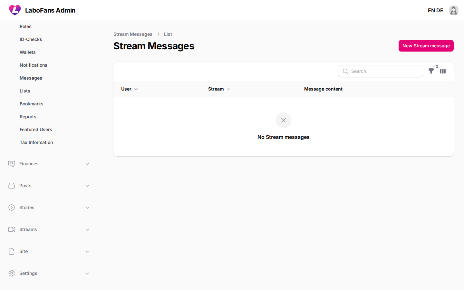Open Featured Users in the sidebar

[36, 130]
